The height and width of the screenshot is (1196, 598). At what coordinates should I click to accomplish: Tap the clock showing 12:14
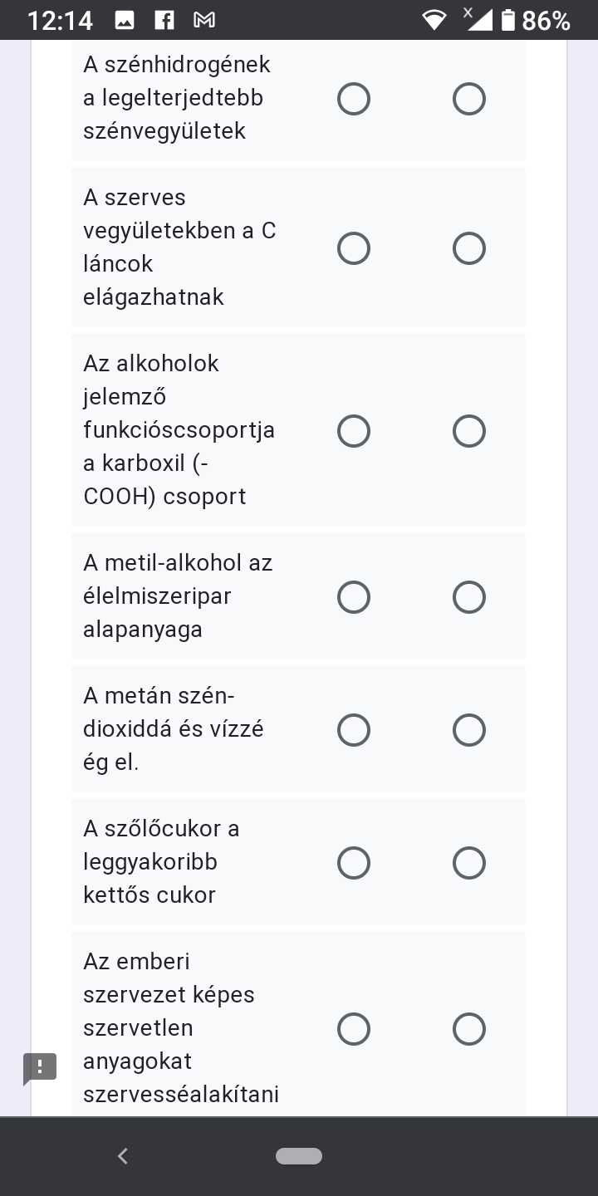pyautogui.click(x=60, y=21)
